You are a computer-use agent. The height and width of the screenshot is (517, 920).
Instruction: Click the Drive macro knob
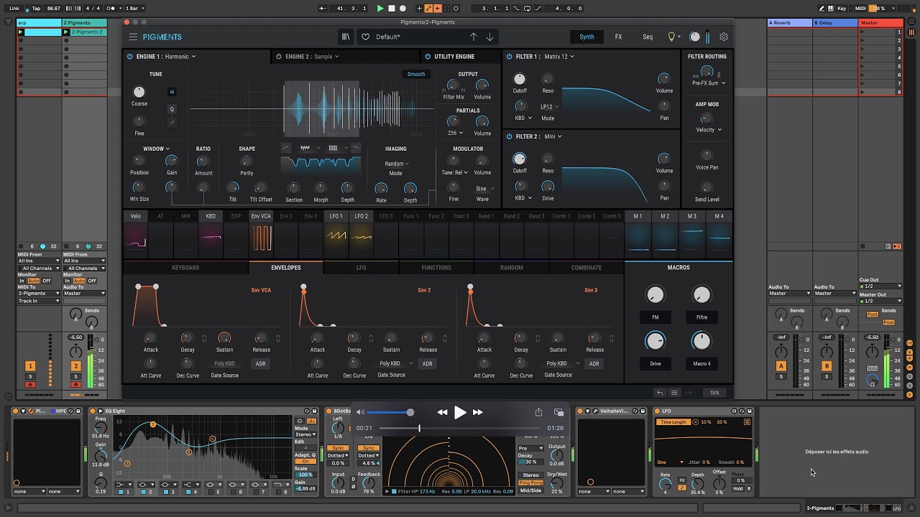point(655,340)
